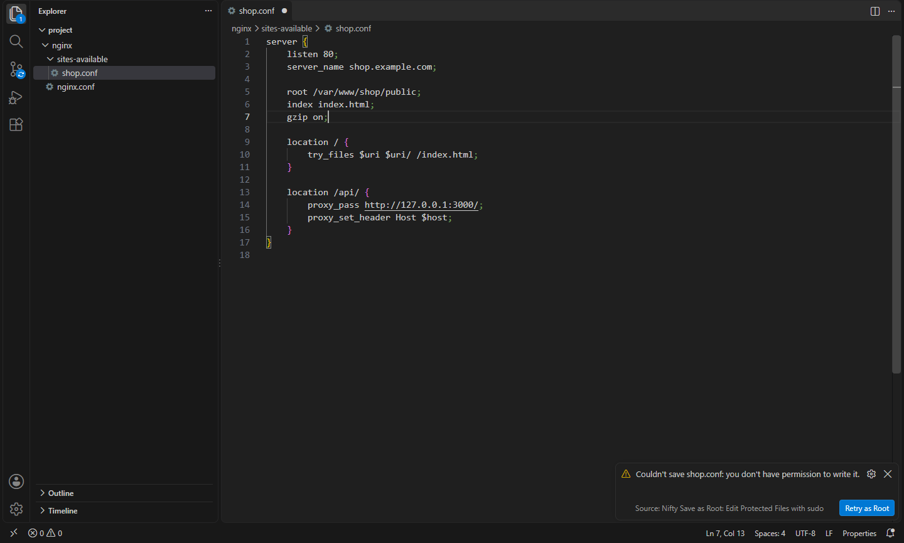Dismiss the save error notification
Screen dimensions: 904x543
pyautogui.click(x=888, y=474)
